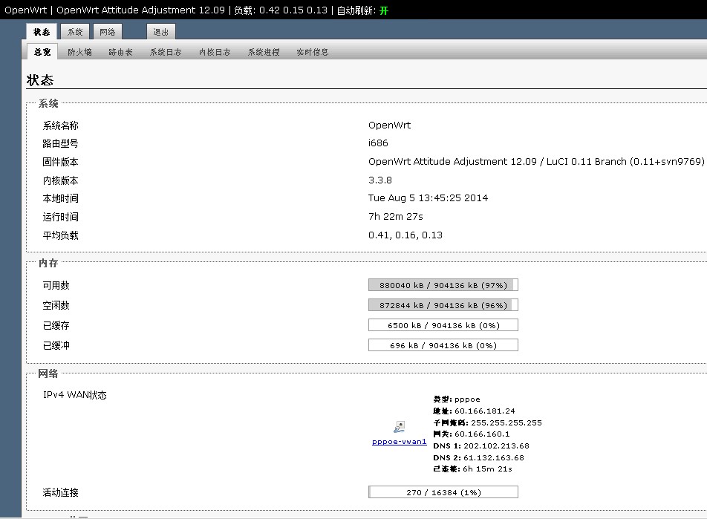Click the 本地时间 label
This screenshot has height=519, width=707.
click(60, 198)
